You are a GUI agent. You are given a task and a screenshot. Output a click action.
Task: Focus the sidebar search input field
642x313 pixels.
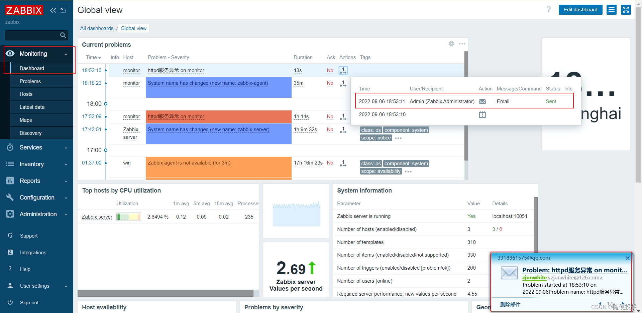click(x=36, y=35)
